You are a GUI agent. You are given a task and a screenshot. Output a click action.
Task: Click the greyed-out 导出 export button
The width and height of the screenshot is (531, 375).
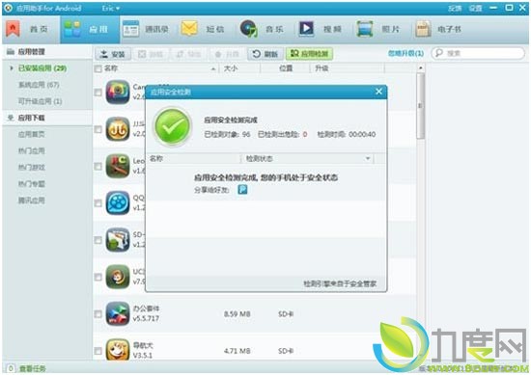[x=189, y=54]
